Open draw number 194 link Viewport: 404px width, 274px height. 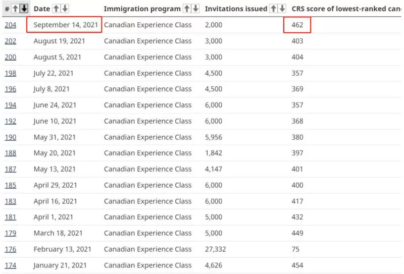point(10,105)
